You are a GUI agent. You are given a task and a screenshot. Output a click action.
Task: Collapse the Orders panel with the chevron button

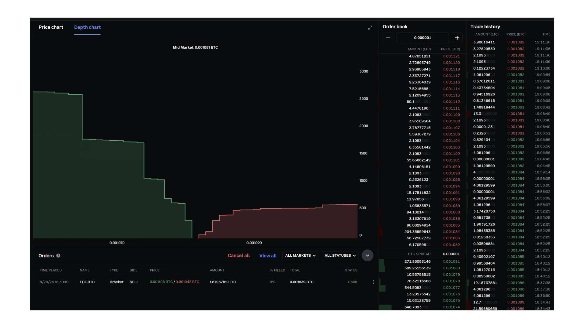(367, 255)
